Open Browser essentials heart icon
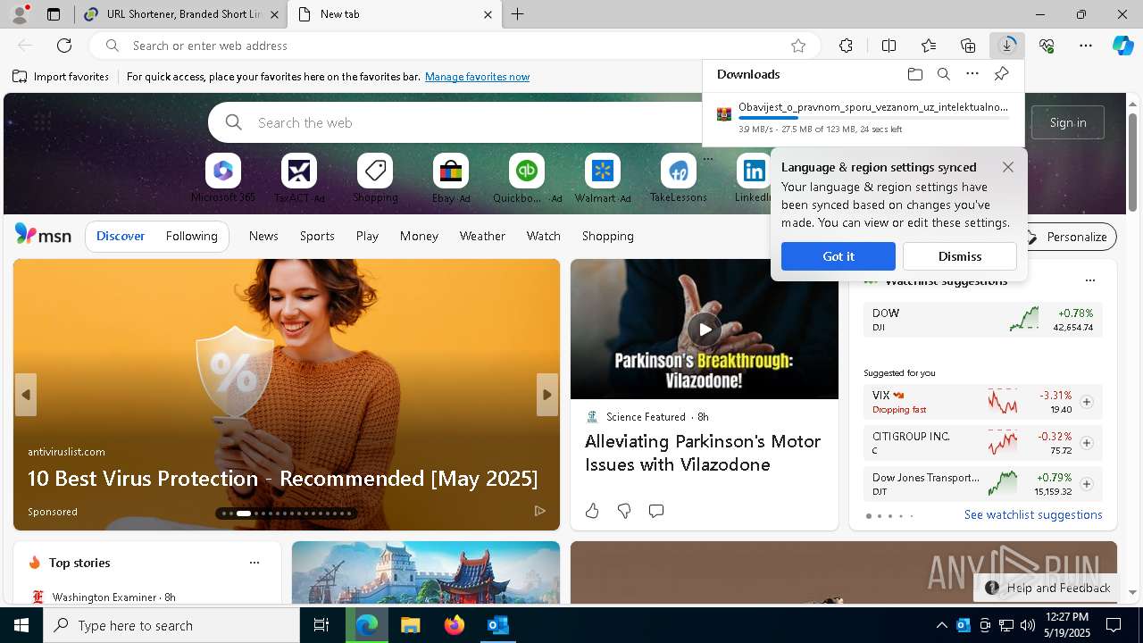The width and height of the screenshot is (1143, 643). [1047, 46]
